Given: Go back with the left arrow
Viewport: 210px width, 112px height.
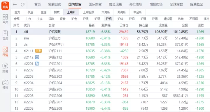Looking at the screenshot, I should pos(15,5).
